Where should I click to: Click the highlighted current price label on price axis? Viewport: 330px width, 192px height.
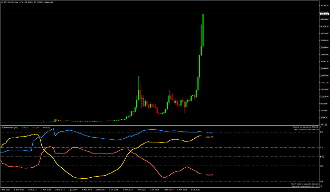click(324, 14)
